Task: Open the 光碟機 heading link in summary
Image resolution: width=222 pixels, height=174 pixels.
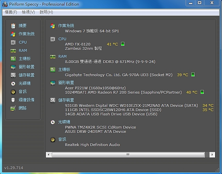Action: pyautogui.click(x=64, y=122)
